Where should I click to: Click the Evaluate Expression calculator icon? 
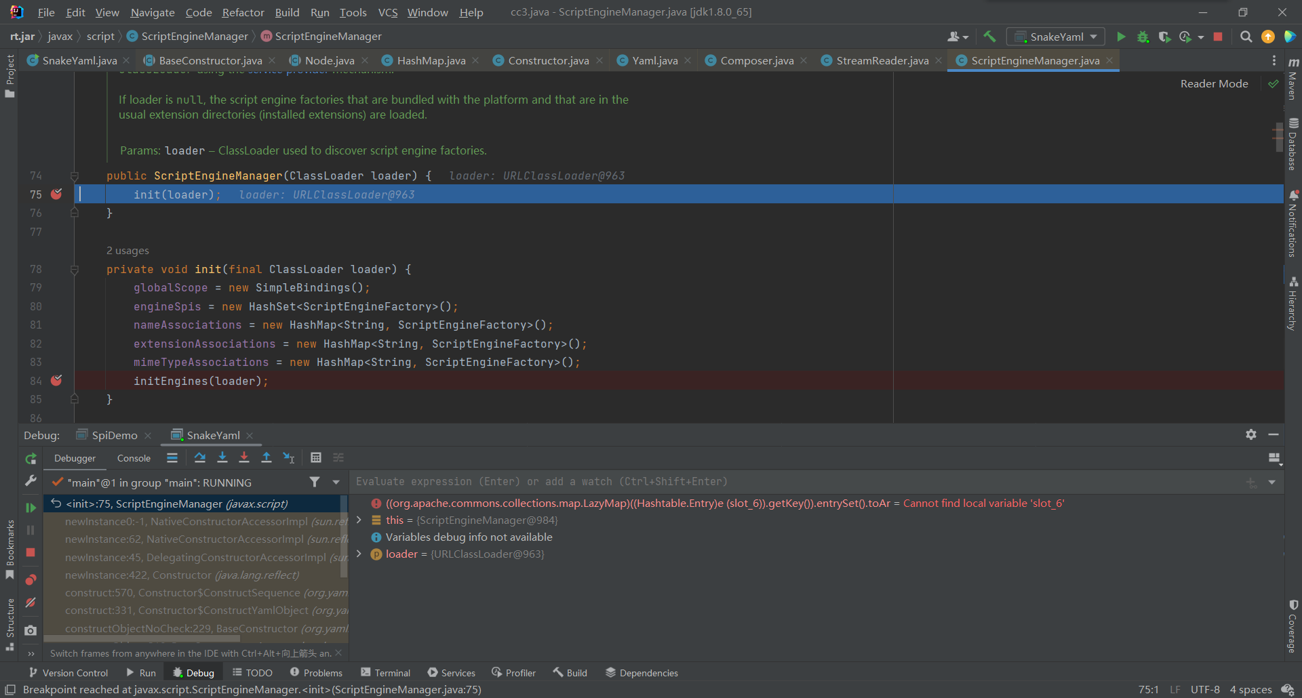tap(316, 458)
